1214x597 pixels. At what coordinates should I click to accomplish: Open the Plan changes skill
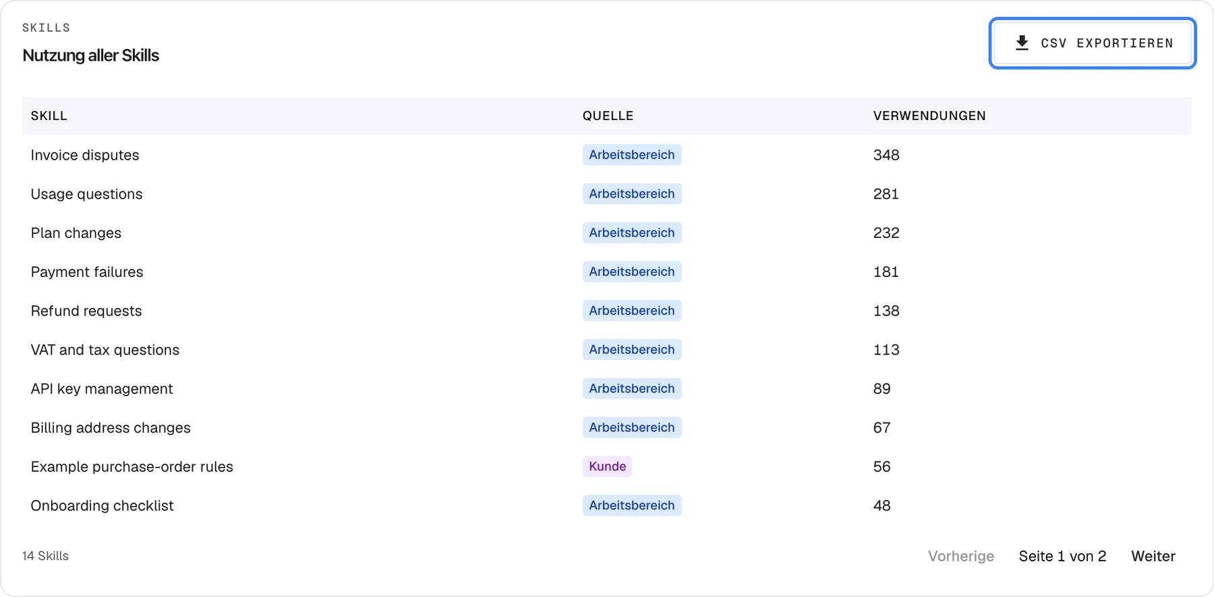click(76, 233)
